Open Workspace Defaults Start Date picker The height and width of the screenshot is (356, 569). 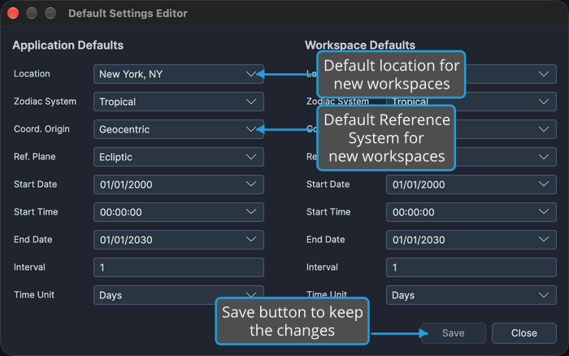pyautogui.click(x=471, y=185)
